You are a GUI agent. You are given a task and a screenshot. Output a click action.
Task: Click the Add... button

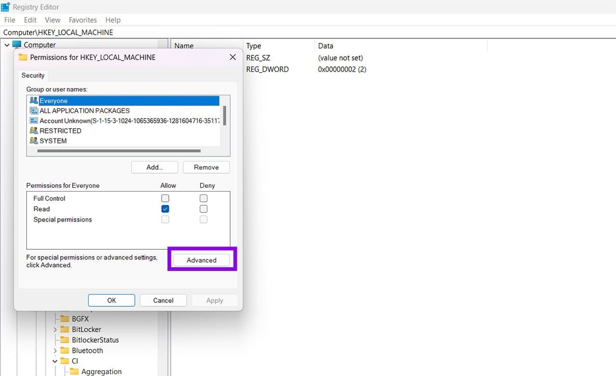coord(154,167)
